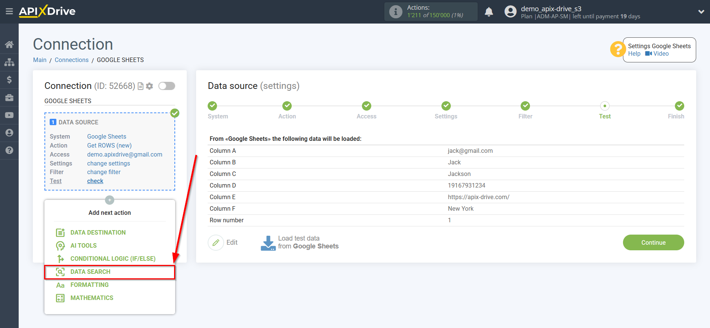Image resolution: width=710 pixels, height=328 pixels.
Task: Open the profile sidebar icon
Action: click(9, 133)
